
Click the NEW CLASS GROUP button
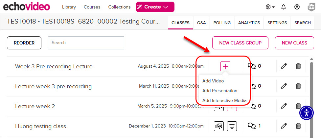(x=241, y=43)
